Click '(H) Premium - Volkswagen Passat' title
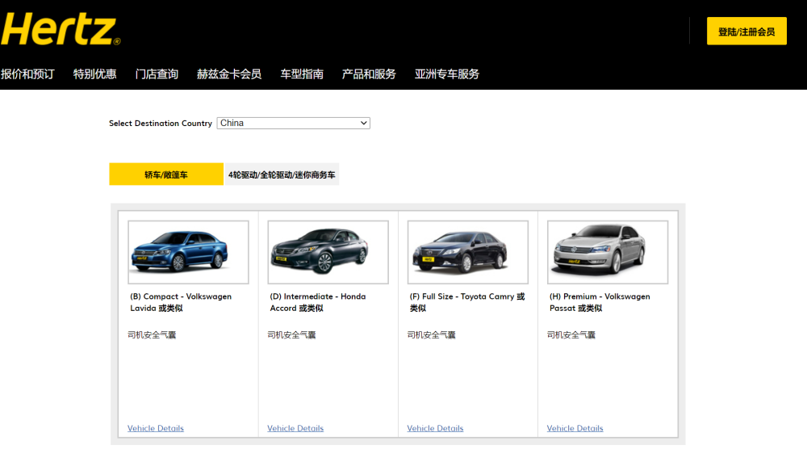This screenshot has height=458, width=807. [x=600, y=302]
